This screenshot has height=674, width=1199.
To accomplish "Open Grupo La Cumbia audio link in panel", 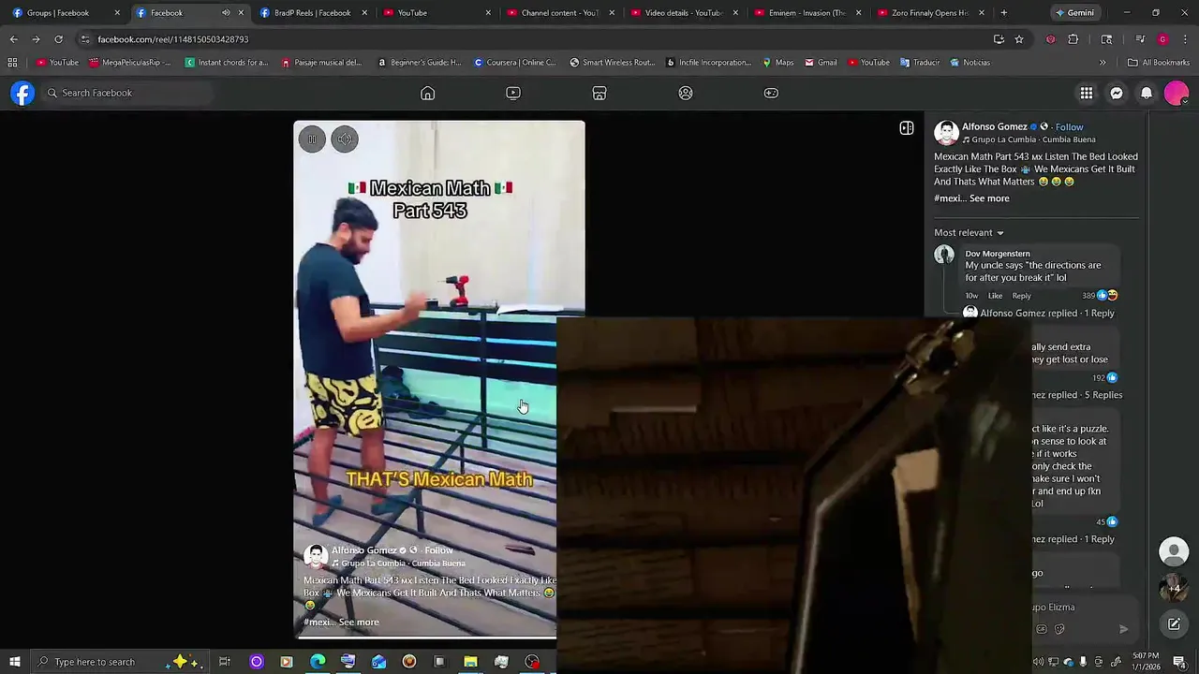I will point(1033,139).
